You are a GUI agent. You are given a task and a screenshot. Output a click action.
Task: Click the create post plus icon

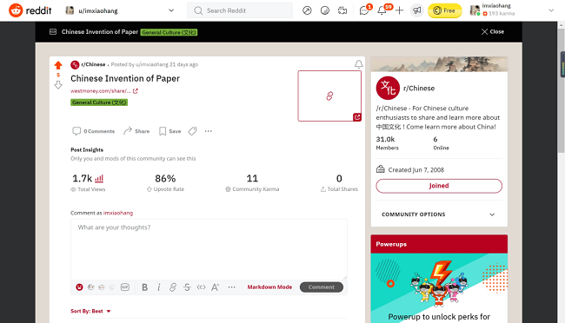pyautogui.click(x=399, y=10)
